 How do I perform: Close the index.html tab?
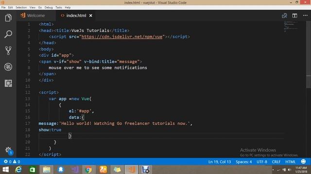(x=91, y=15)
